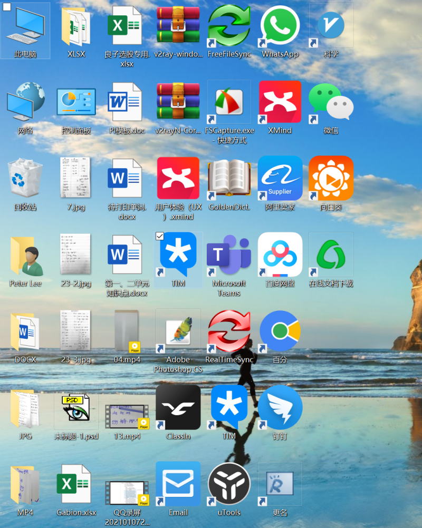Open the 此电脑 (This PC) icon
Image resolution: width=422 pixels, height=528 pixels.
pyautogui.click(x=25, y=26)
